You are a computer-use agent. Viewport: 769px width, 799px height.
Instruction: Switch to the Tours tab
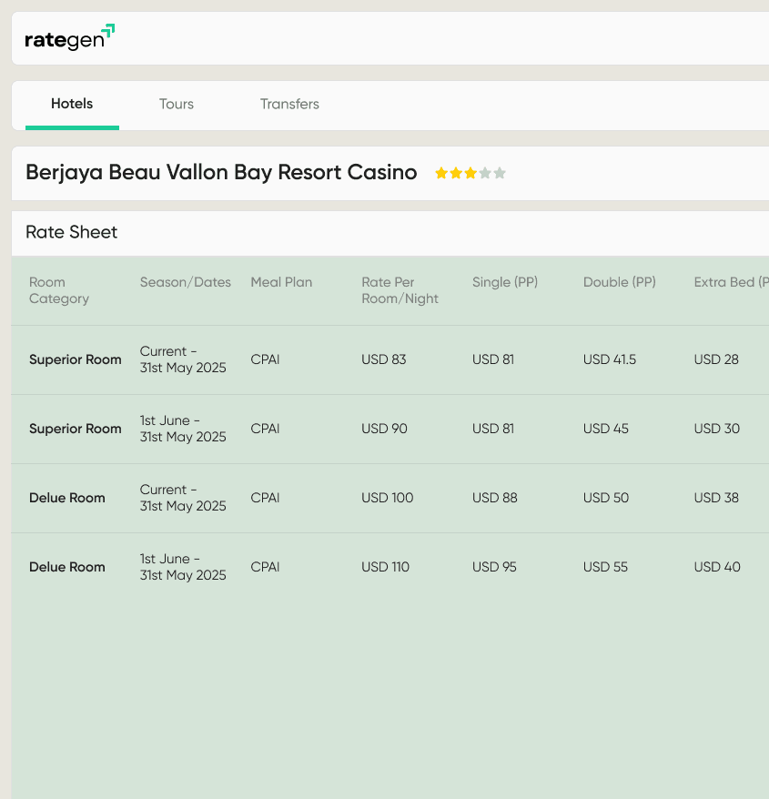coord(176,104)
